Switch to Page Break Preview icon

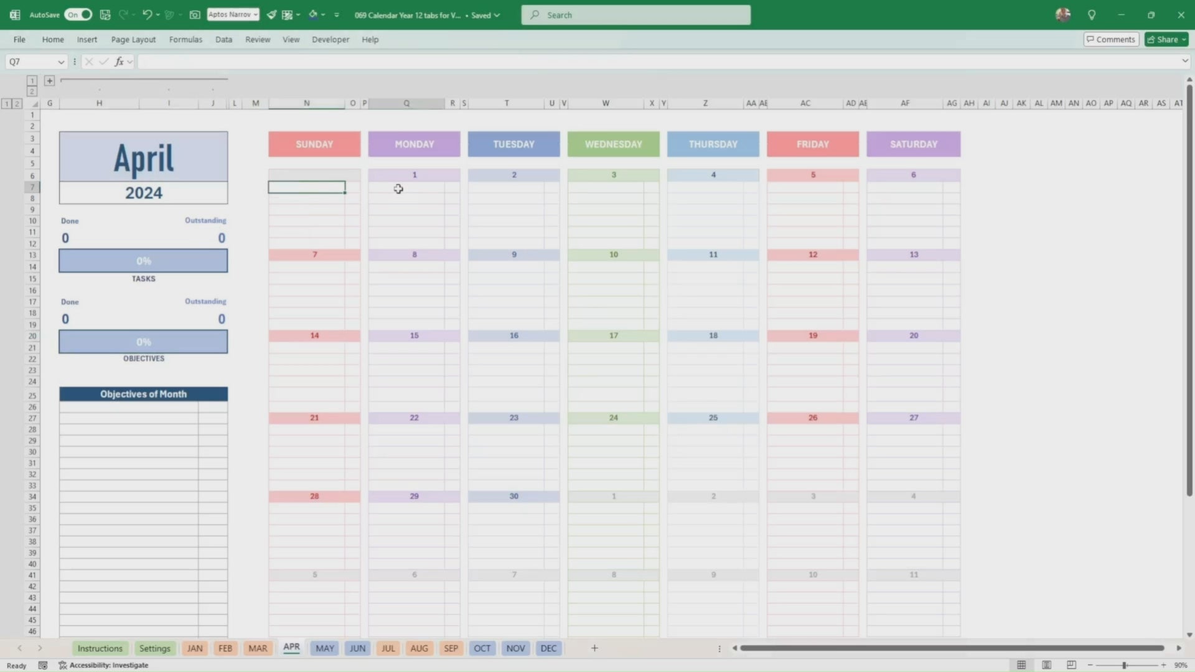[x=1071, y=665]
